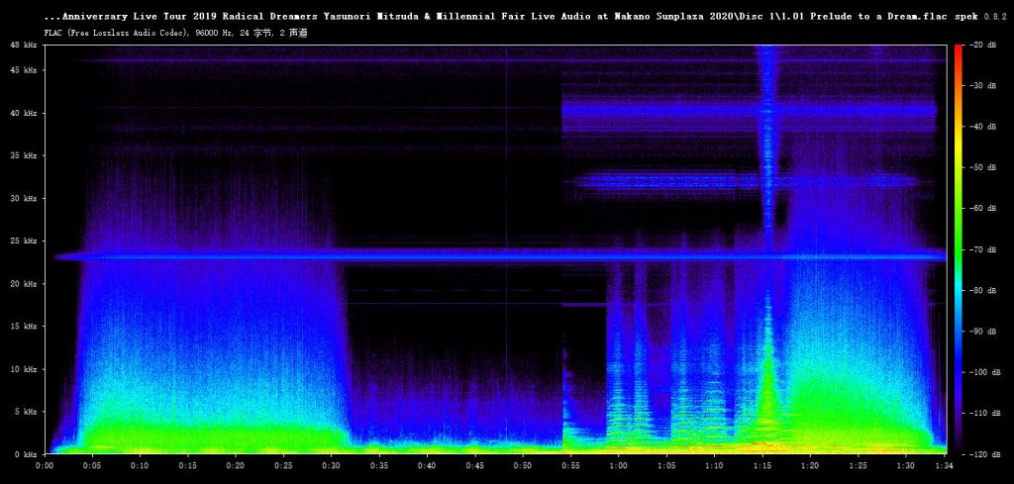Click the -80 dB scale label
This screenshot has height=484, width=1014.
[x=981, y=290]
